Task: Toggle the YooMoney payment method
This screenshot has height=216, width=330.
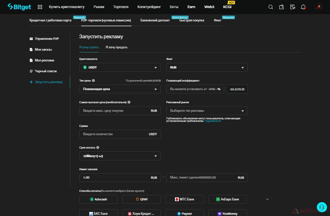Action: (x=228, y=213)
